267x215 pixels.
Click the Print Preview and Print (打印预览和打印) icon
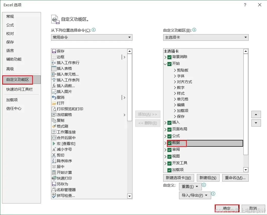(54, 109)
